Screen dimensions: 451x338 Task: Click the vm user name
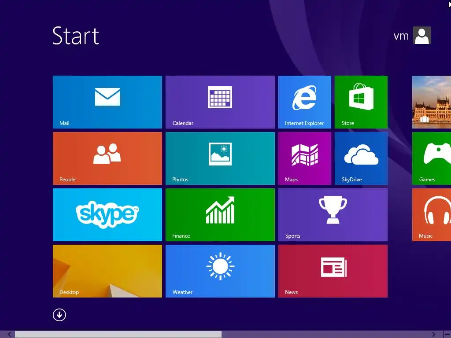[x=401, y=36]
